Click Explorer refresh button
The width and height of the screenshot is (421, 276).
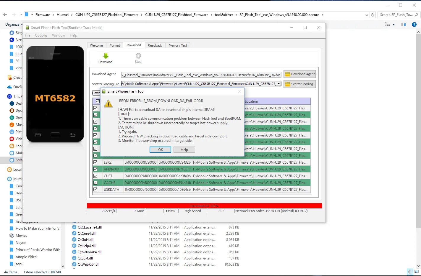(373, 15)
